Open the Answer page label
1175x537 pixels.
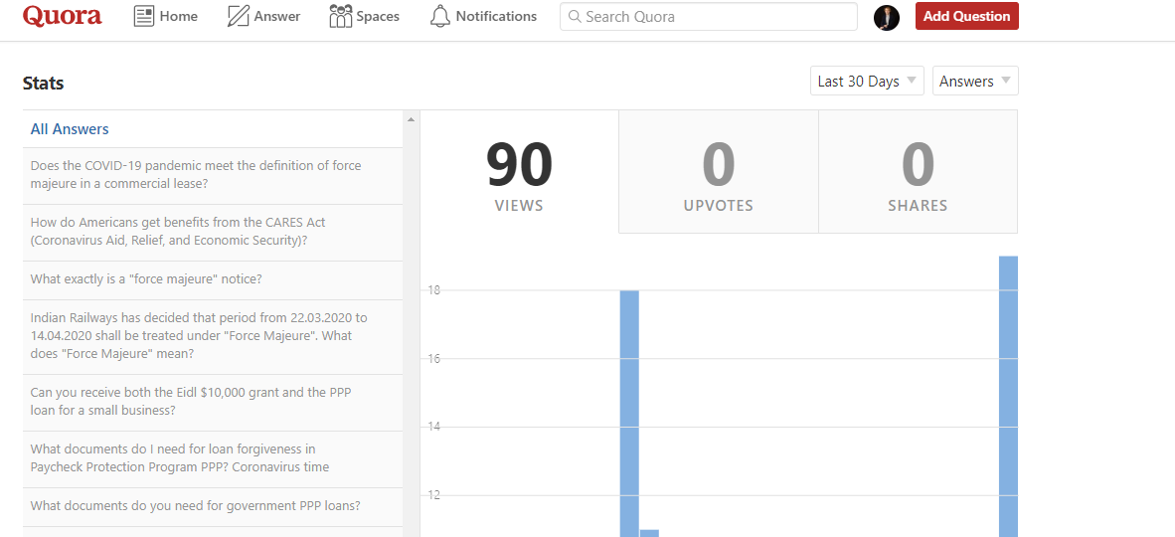tap(277, 16)
